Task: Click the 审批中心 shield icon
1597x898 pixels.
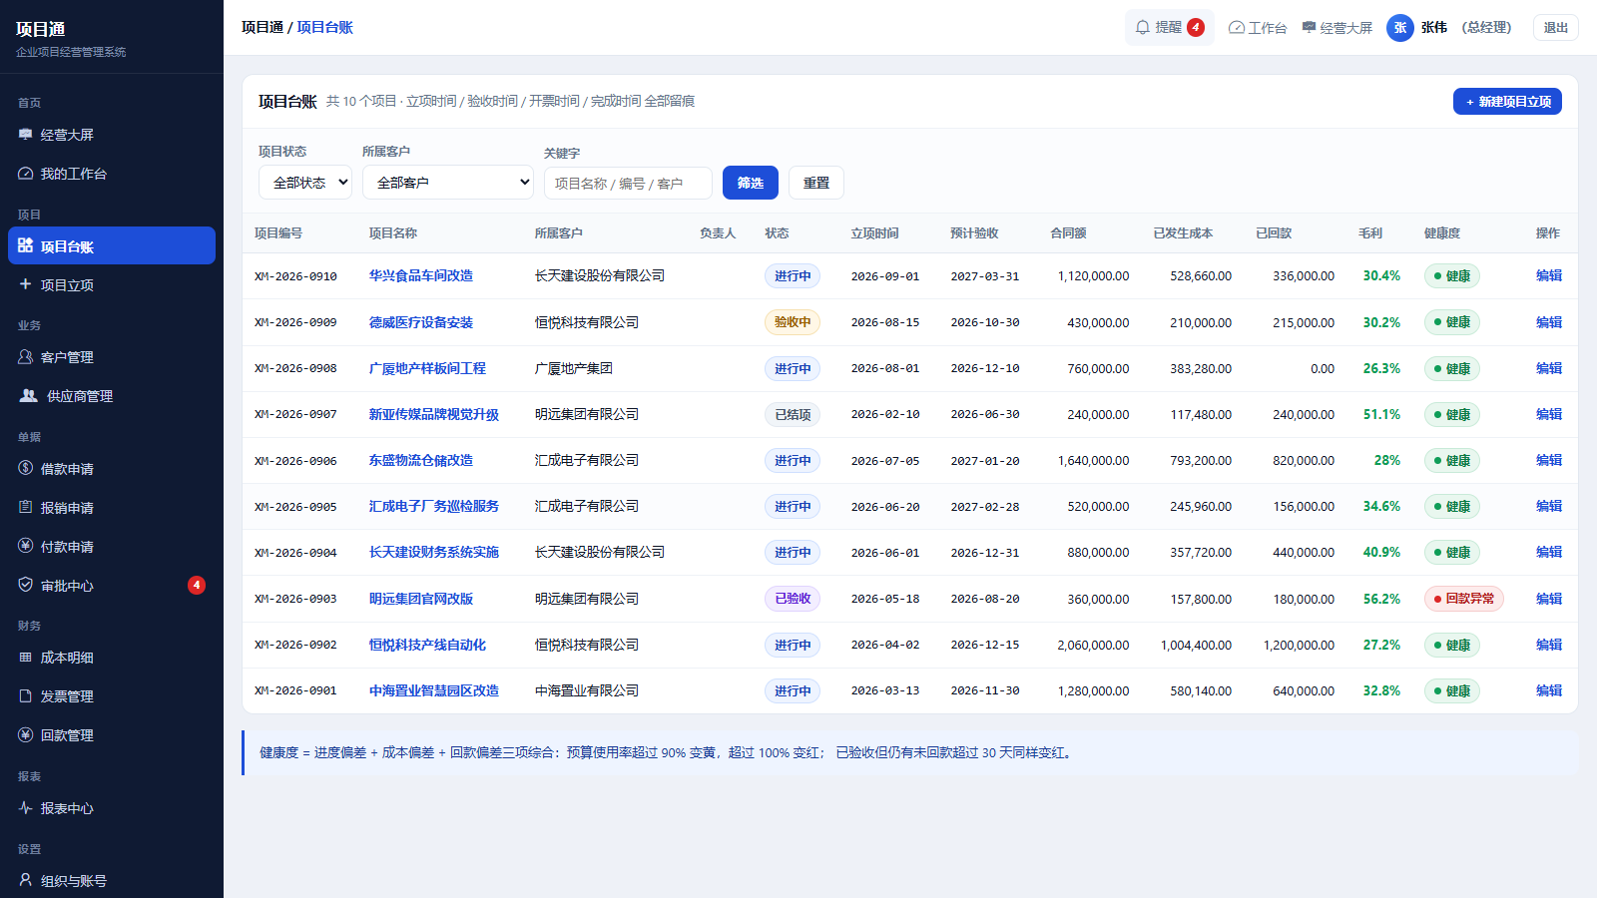Action: (x=25, y=586)
